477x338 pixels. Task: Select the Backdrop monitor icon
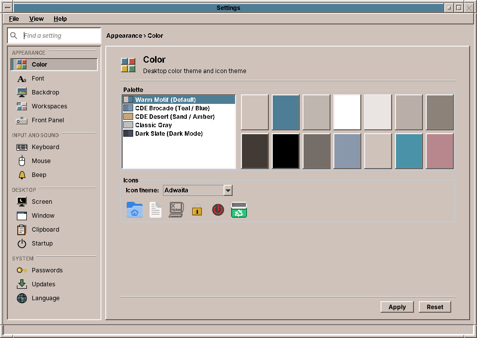click(x=21, y=92)
